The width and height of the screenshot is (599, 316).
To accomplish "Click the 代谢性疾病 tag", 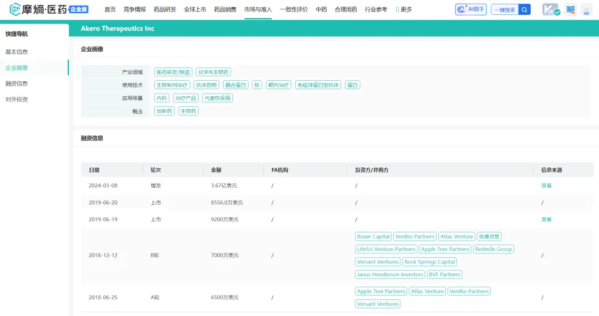I will (x=217, y=98).
